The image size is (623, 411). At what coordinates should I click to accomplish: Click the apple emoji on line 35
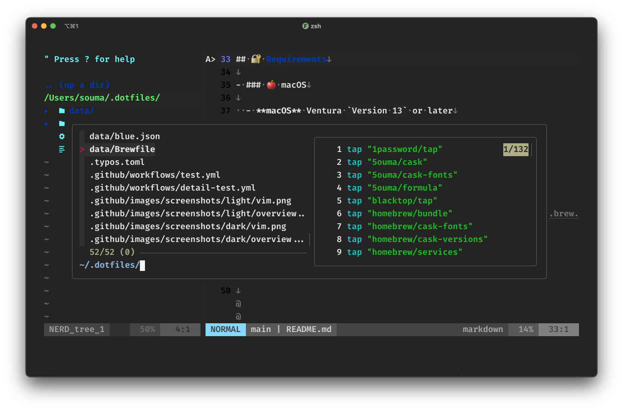[x=271, y=85]
